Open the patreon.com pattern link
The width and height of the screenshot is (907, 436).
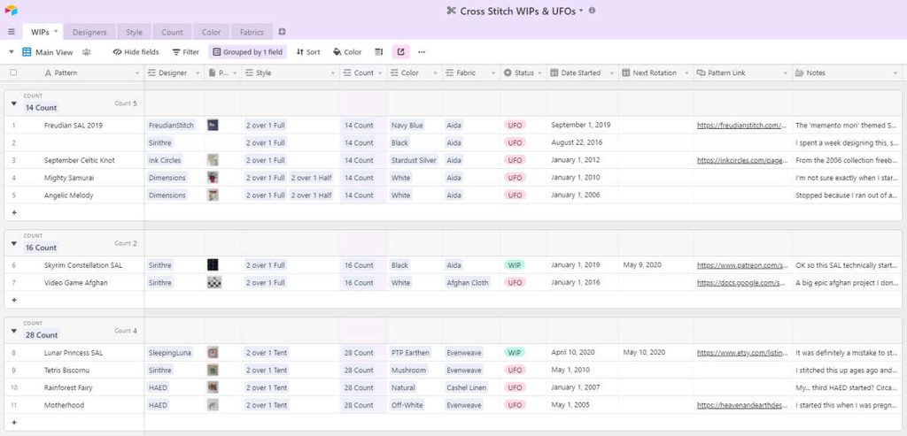pyautogui.click(x=742, y=265)
